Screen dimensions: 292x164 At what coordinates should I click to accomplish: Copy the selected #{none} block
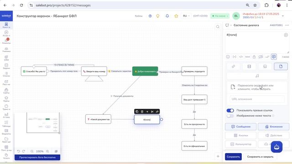click(x=137, y=112)
